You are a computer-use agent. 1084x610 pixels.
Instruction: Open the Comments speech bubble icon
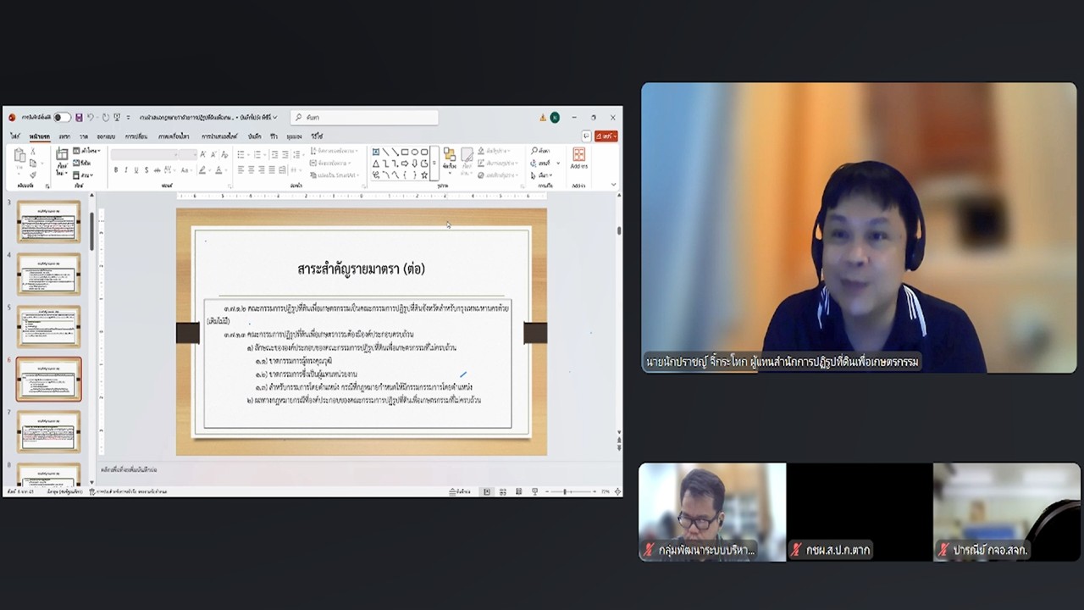[586, 136]
